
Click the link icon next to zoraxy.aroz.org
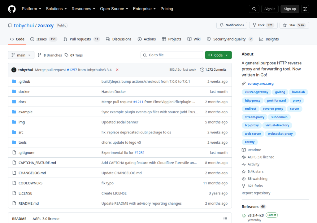tap(244, 83)
